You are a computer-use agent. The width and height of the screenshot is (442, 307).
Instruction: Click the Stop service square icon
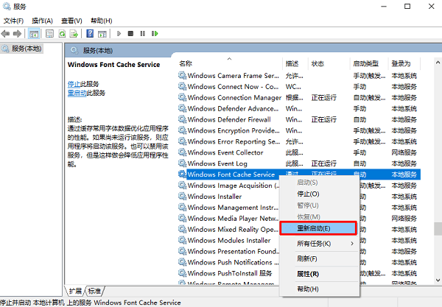[x=130, y=34]
